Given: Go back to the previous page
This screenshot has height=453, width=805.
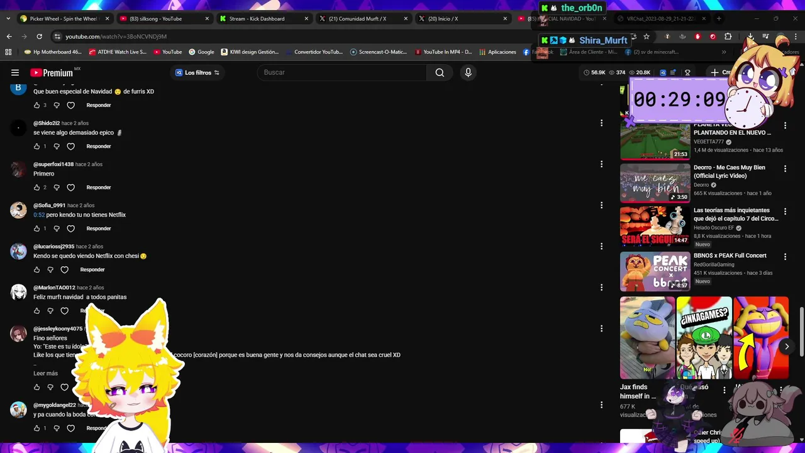Looking at the screenshot, I should [x=9, y=36].
